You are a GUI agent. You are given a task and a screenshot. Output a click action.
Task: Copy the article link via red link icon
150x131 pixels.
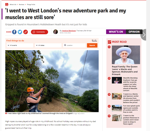click(25, 32)
